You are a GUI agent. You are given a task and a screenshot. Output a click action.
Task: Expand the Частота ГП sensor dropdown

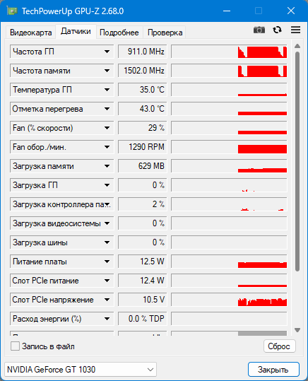click(x=107, y=52)
